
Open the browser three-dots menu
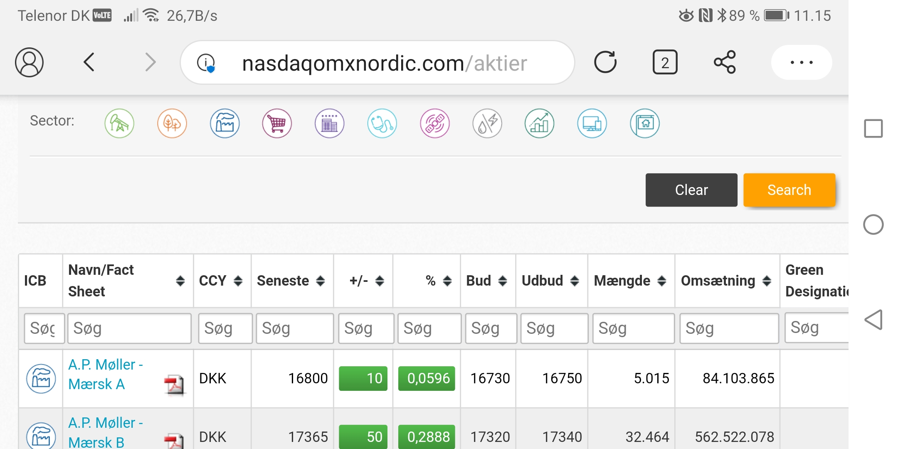tap(802, 62)
